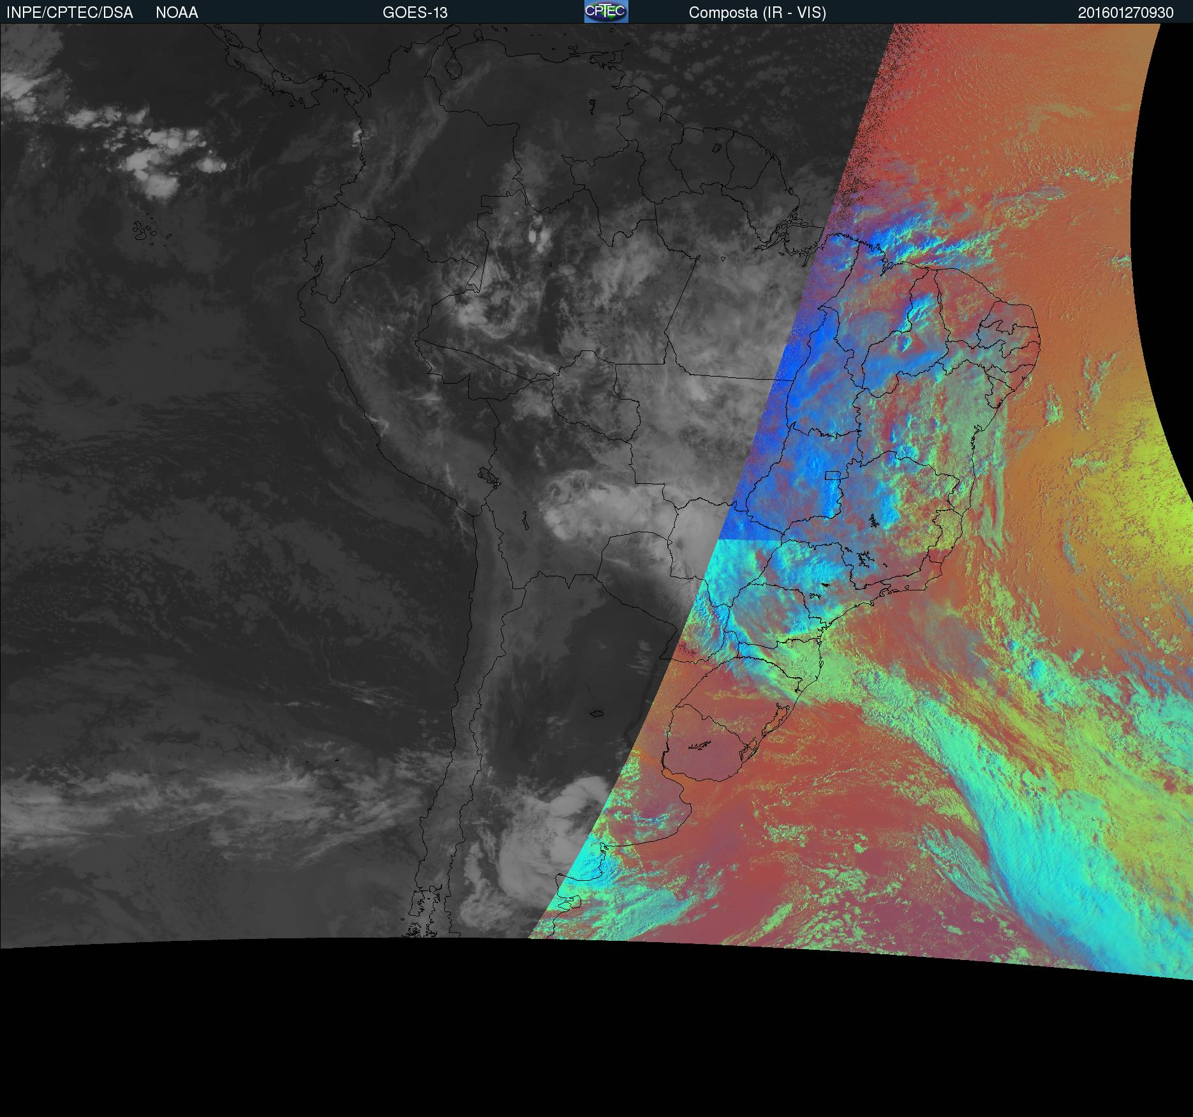Click the CPTEC logo in the header
The height and width of the screenshot is (1117, 1193).
pos(606,11)
